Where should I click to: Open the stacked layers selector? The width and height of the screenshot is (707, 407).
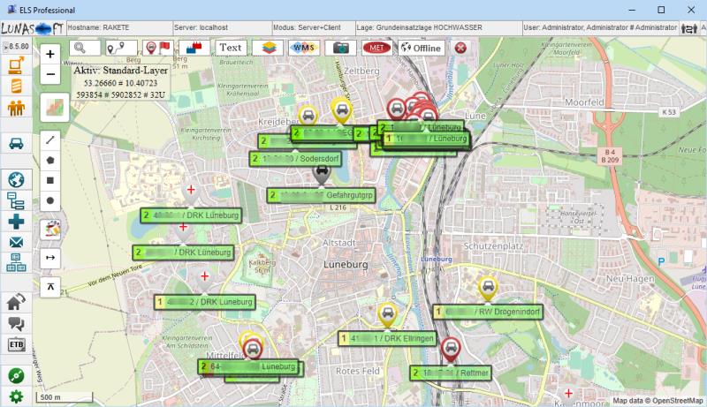click(266, 48)
